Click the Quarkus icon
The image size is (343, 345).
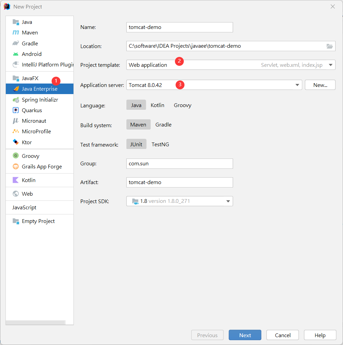[x=16, y=110]
